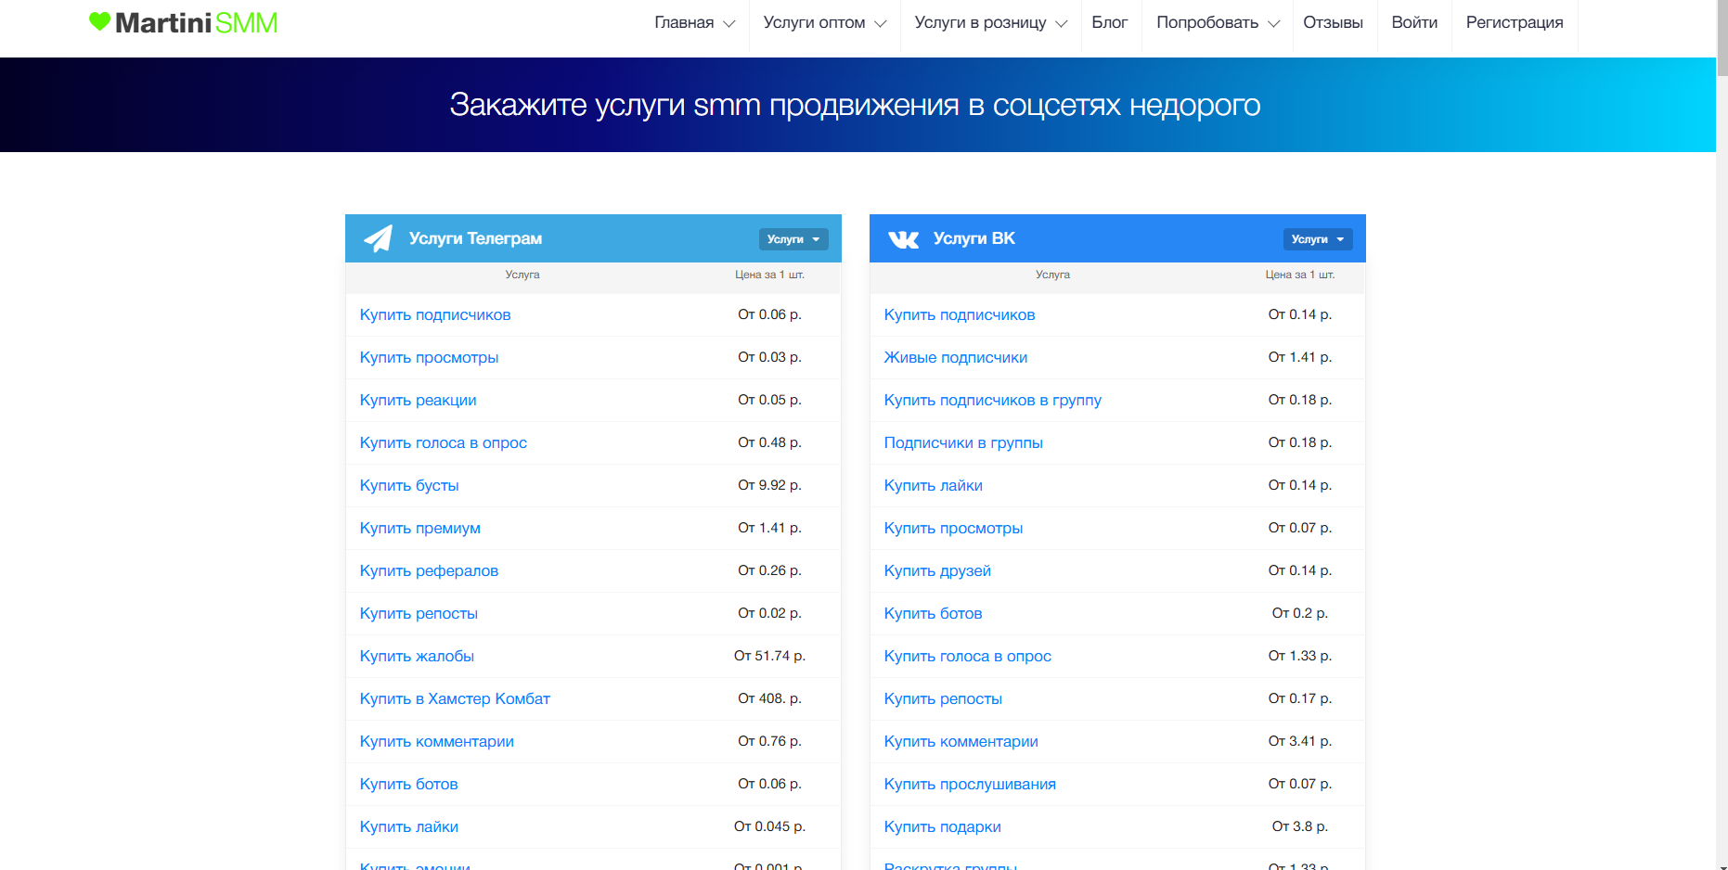Screen dimensions: 1728x870
Task: Expand the Главная menu chevron
Action: coord(729,24)
